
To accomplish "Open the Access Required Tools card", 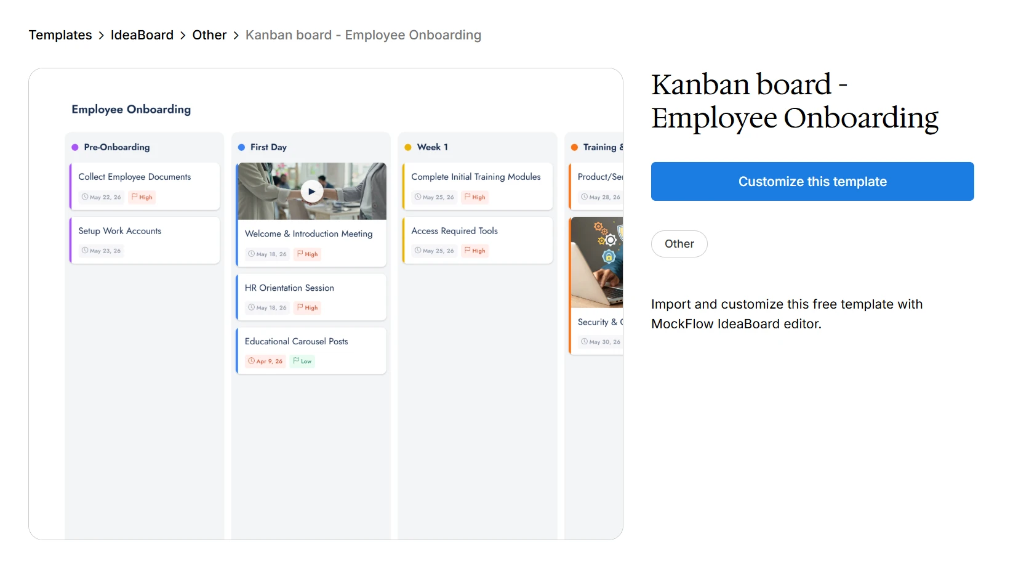I will tap(478, 240).
